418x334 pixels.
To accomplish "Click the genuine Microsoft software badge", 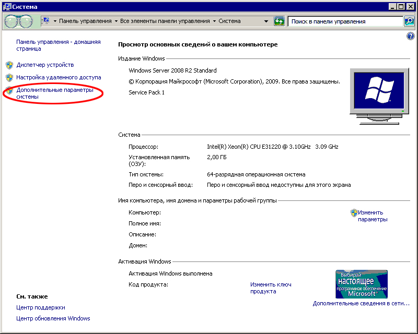I will (x=362, y=284).
